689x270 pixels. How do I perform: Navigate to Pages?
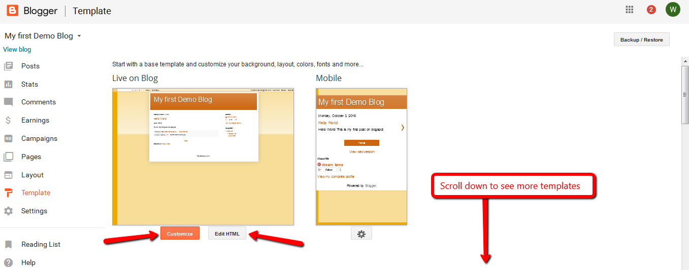31,157
